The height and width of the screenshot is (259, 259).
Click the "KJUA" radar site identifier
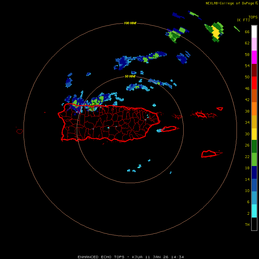(x=138, y=257)
